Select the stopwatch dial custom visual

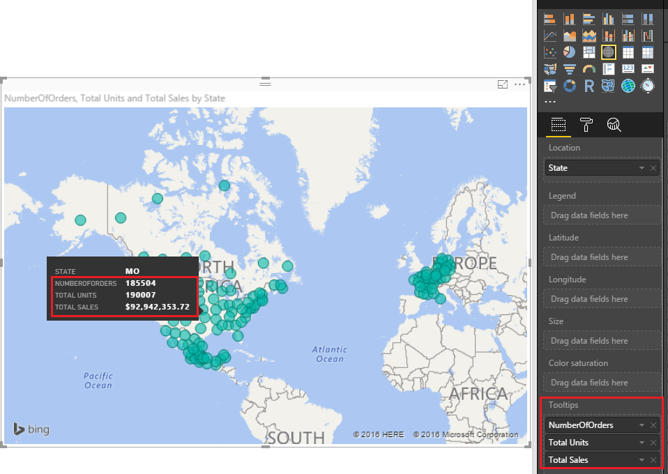point(648,86)
